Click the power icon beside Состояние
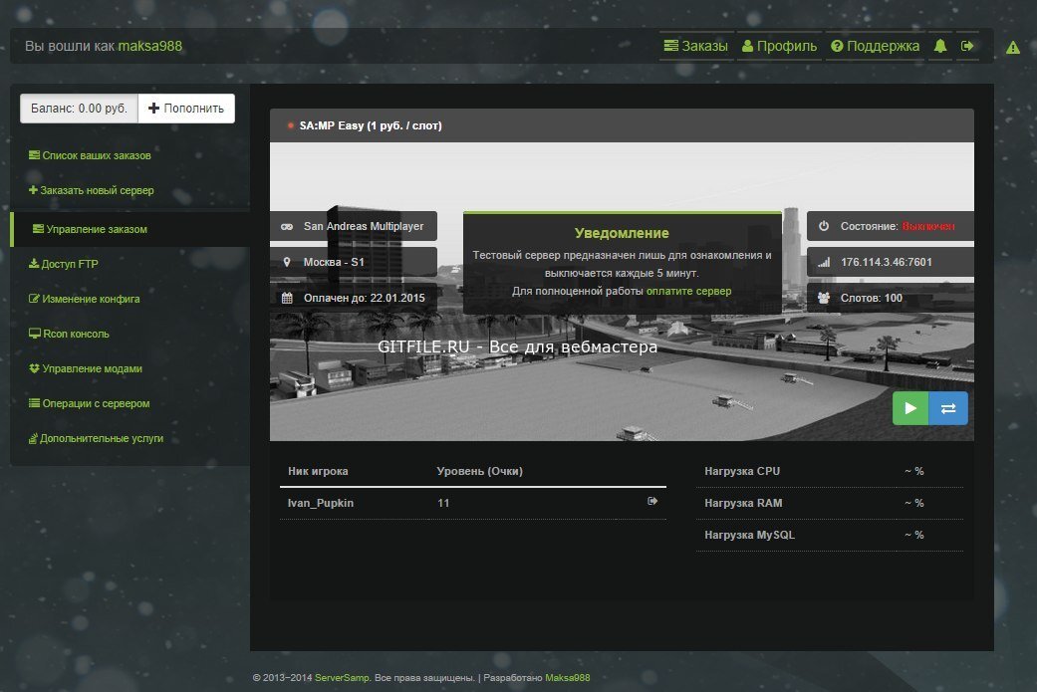Viewport: 1037px width, 692px height. pyautogui.click(x=824, y=226)
